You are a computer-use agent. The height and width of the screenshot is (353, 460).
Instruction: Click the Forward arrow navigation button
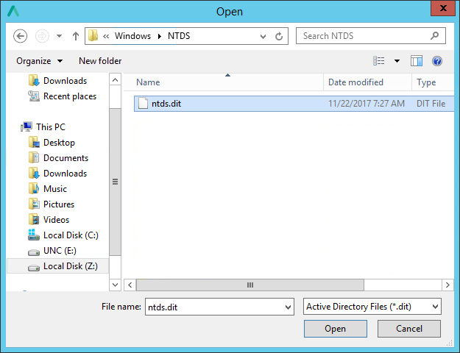(x=42, y=36)
